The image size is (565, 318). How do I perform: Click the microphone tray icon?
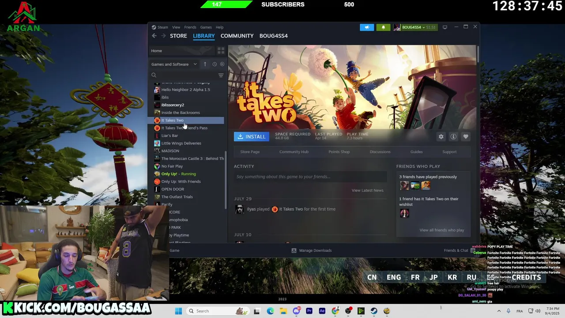tap(508, 311)
